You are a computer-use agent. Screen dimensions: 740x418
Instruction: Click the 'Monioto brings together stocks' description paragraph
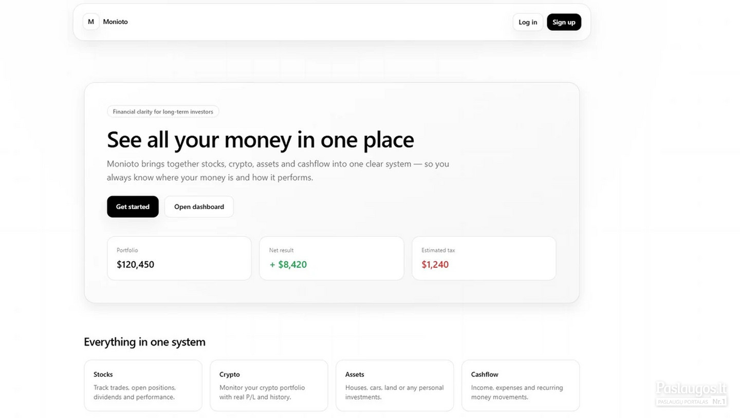tap(278, 170)
